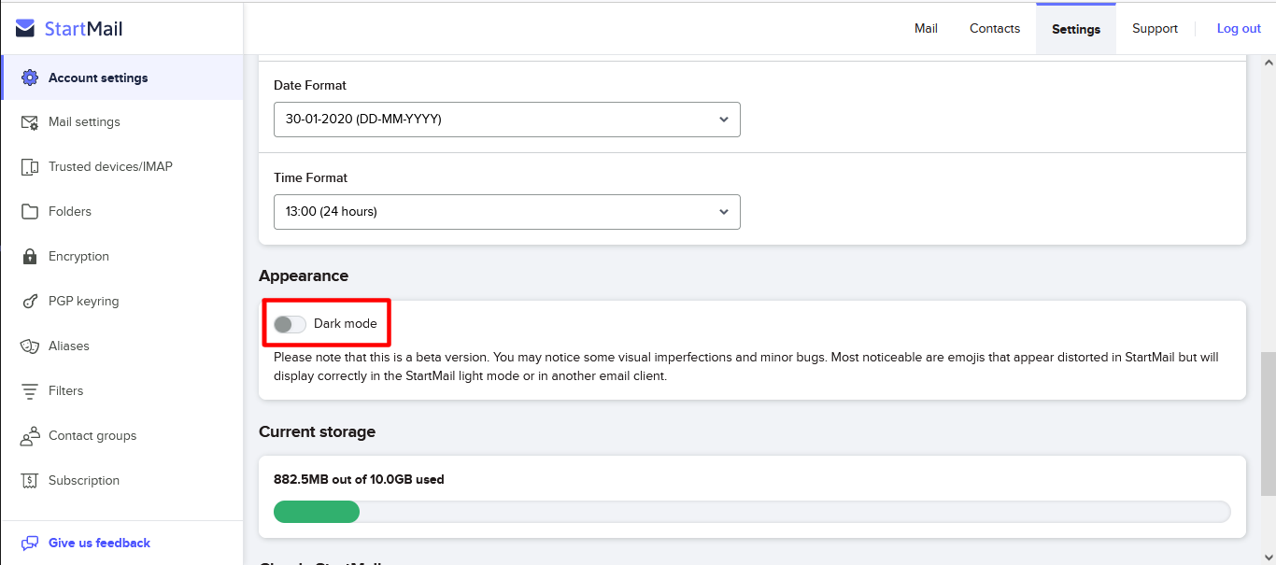Open the Contacts tab
The height and width of the screenshot is (565, 1276).
(x=995, y=29)
